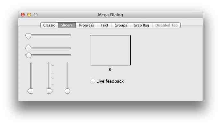Close the Mega Dialog window with the red button
This screenshot has height=126, width=221.
pyautogui.click(x=23, y=15)
